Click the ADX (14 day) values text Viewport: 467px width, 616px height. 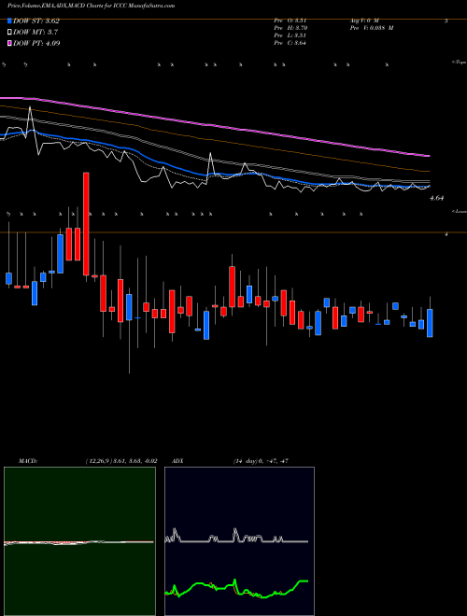(261, 461)
